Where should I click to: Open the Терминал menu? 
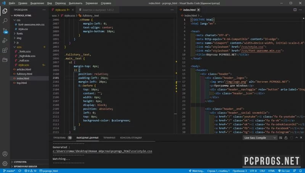coord(91,3)
